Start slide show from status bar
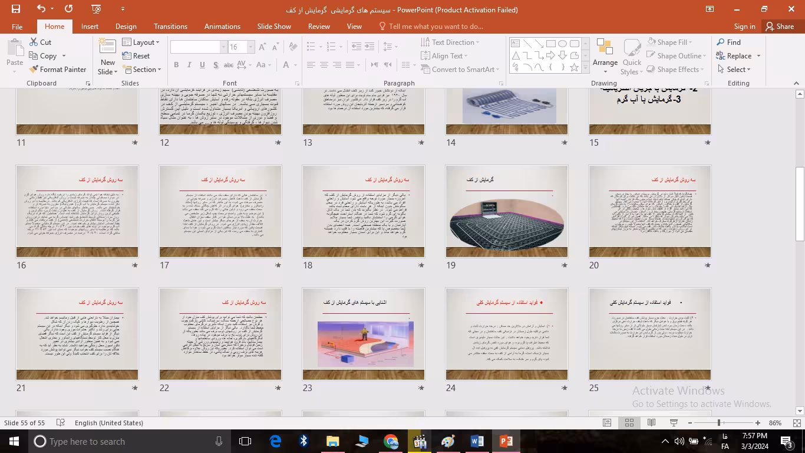This screenshot has height=453, width=805. (x=674, y=423)
